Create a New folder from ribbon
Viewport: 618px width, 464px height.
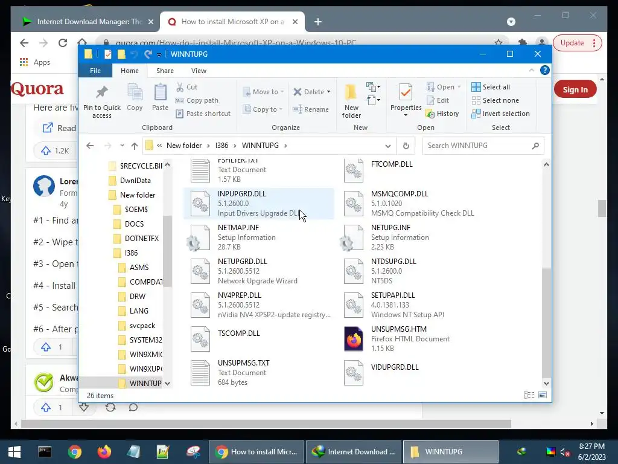pyautogui.click(x=351, y=101)
